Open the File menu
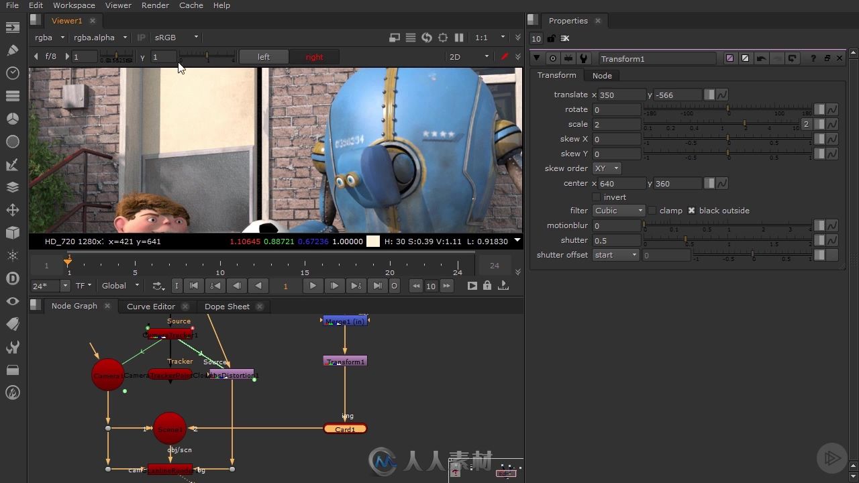The image size is (859, 483). coord(12,5)
